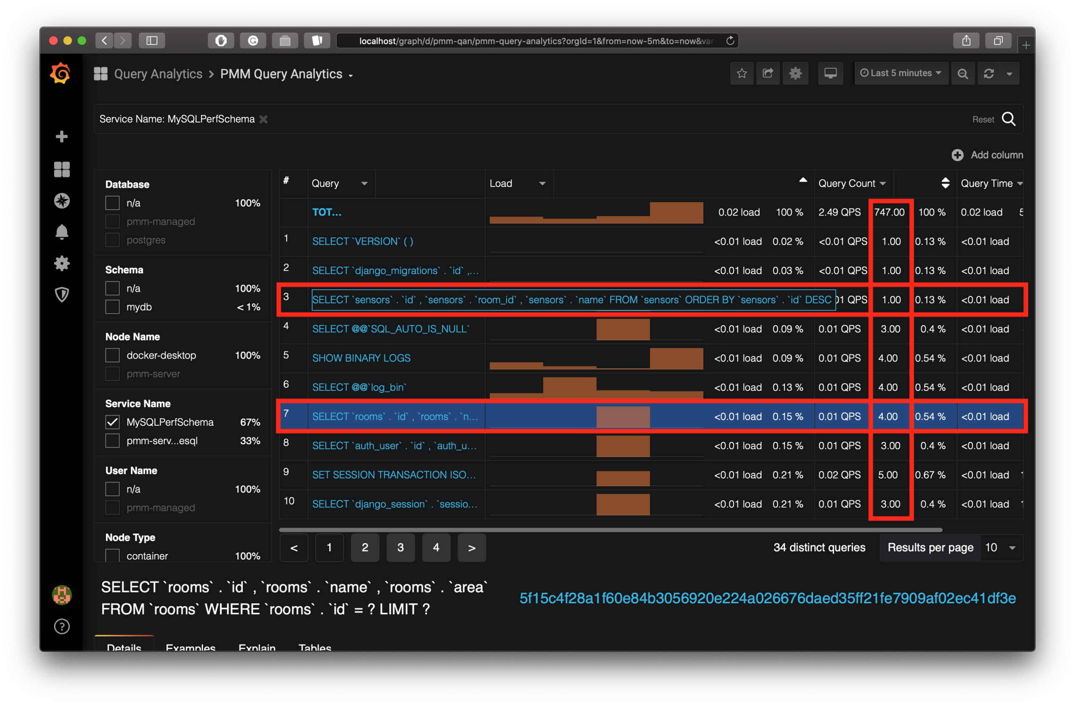Open the Configuration gear in the sidebar
The width and height of the screenshot is (1075, 704).
coord(61,263)
